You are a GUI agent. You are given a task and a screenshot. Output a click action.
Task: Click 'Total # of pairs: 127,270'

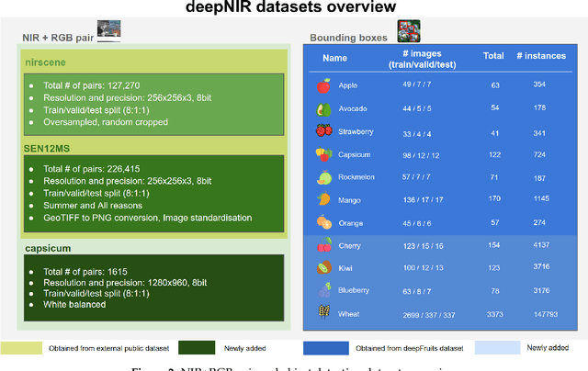[x=92, y=85]
